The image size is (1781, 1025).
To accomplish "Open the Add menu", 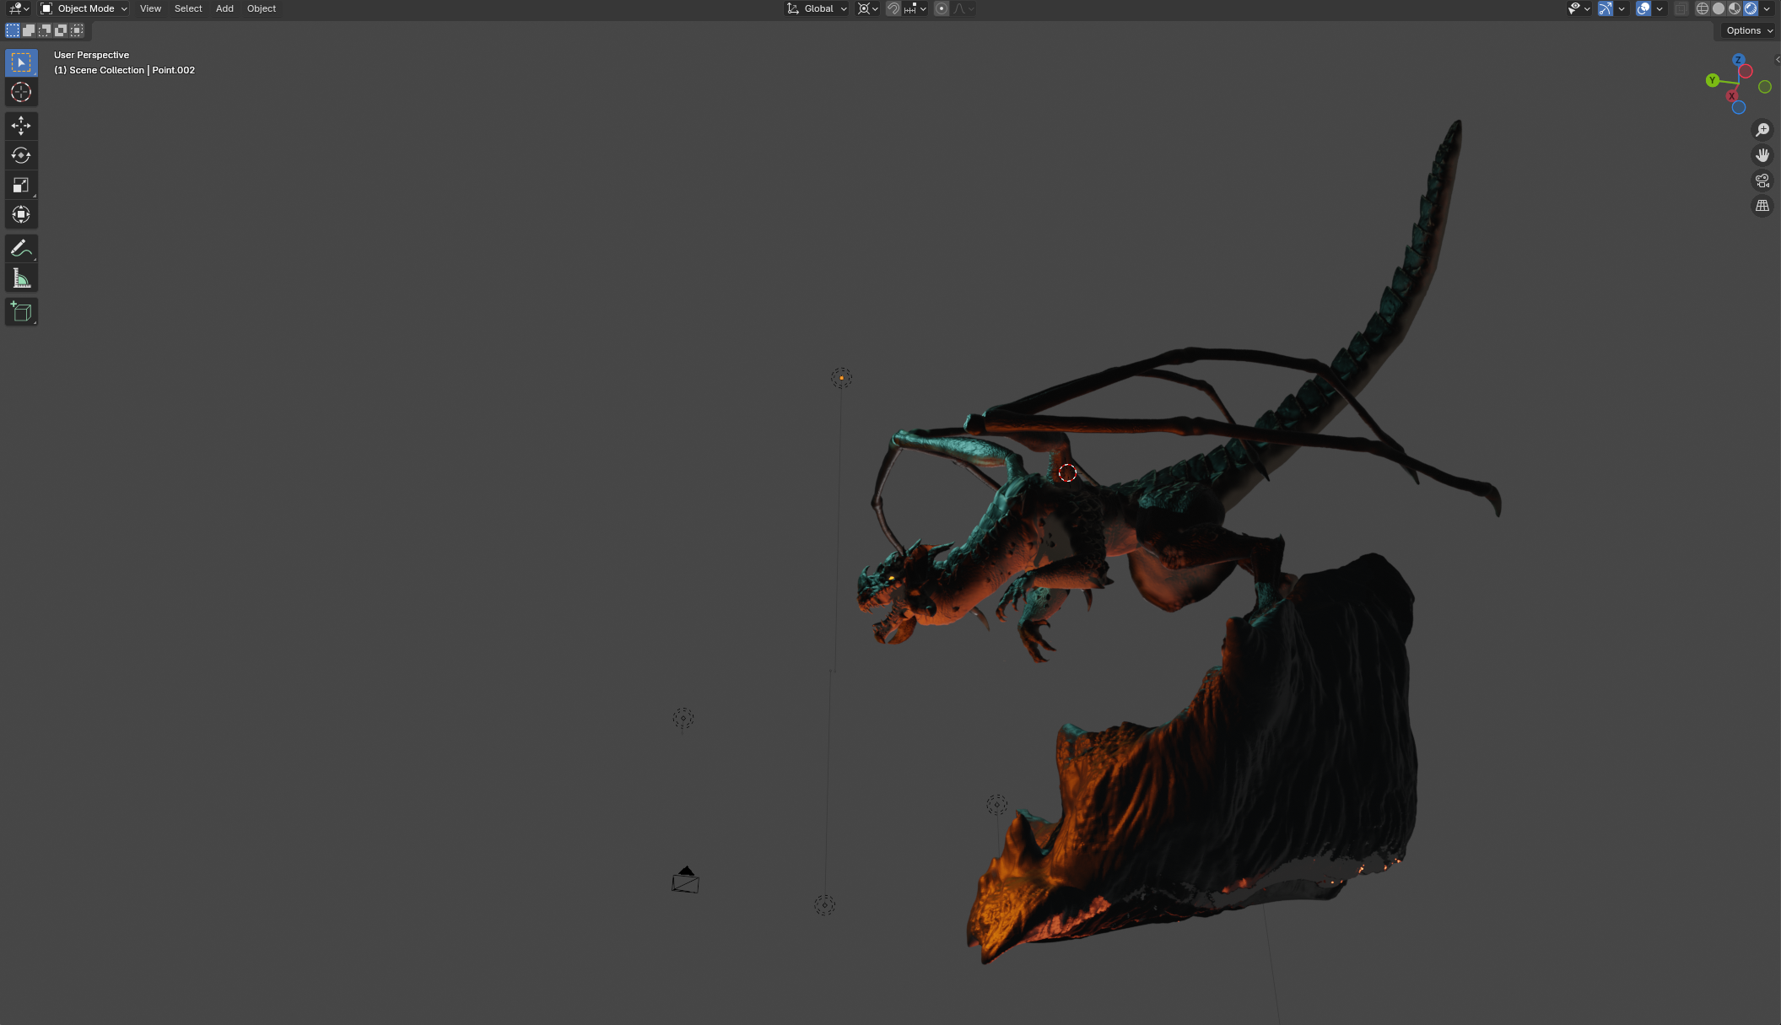I will point(224,8).
